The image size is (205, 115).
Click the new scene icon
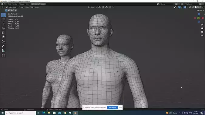[176, 4]
